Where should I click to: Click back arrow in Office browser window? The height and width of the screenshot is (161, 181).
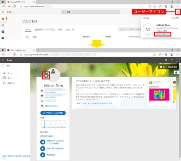[4, 6]
